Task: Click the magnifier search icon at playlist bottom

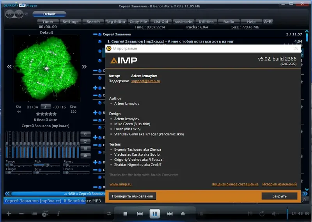Action: (304, 200)
